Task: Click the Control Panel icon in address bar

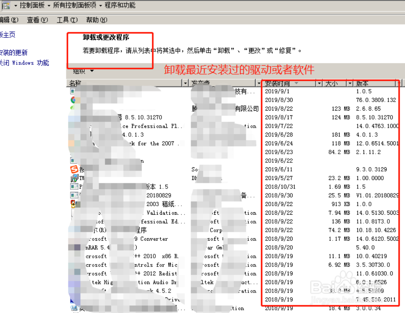Action: tap(6, 5)
